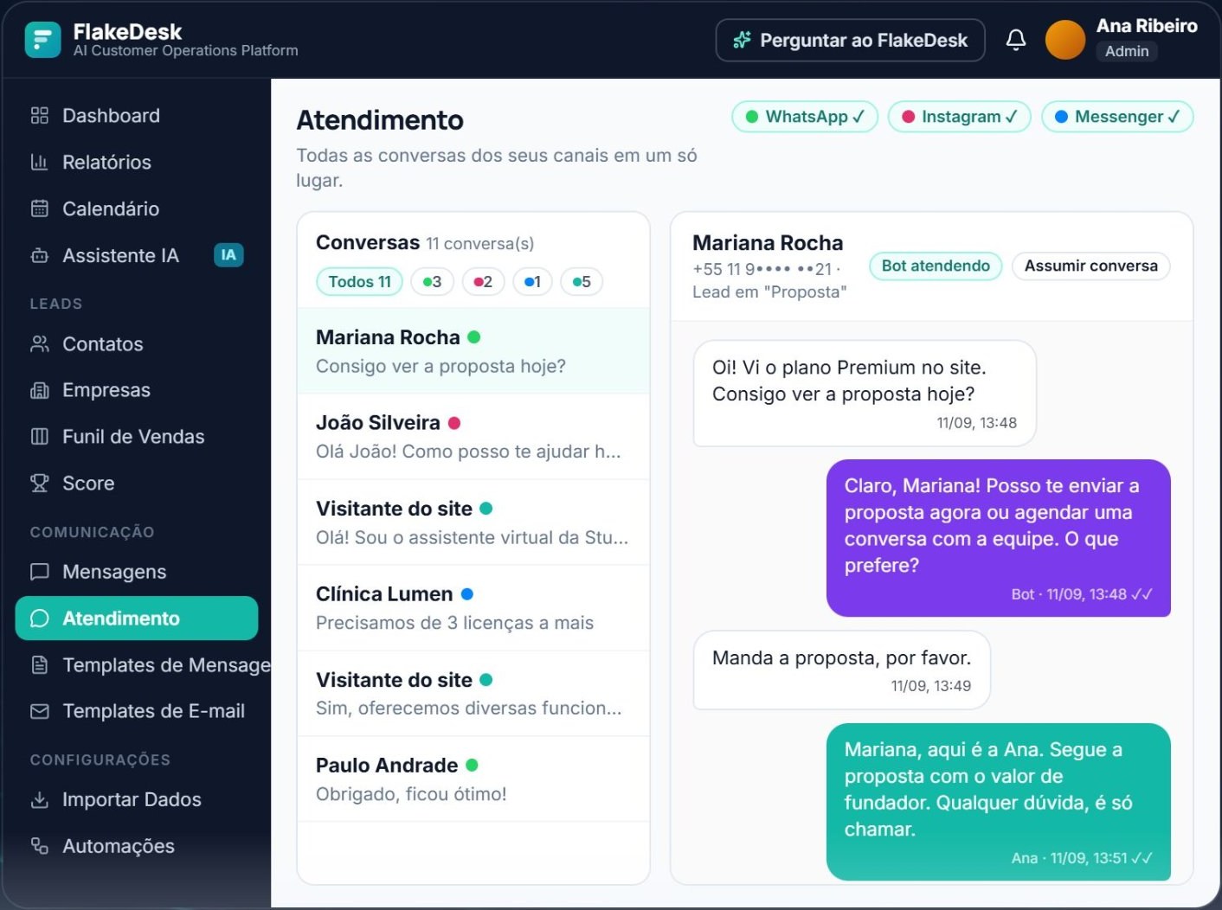Click the 'Manda a proposta, por favor.' message

pos(841,670)
